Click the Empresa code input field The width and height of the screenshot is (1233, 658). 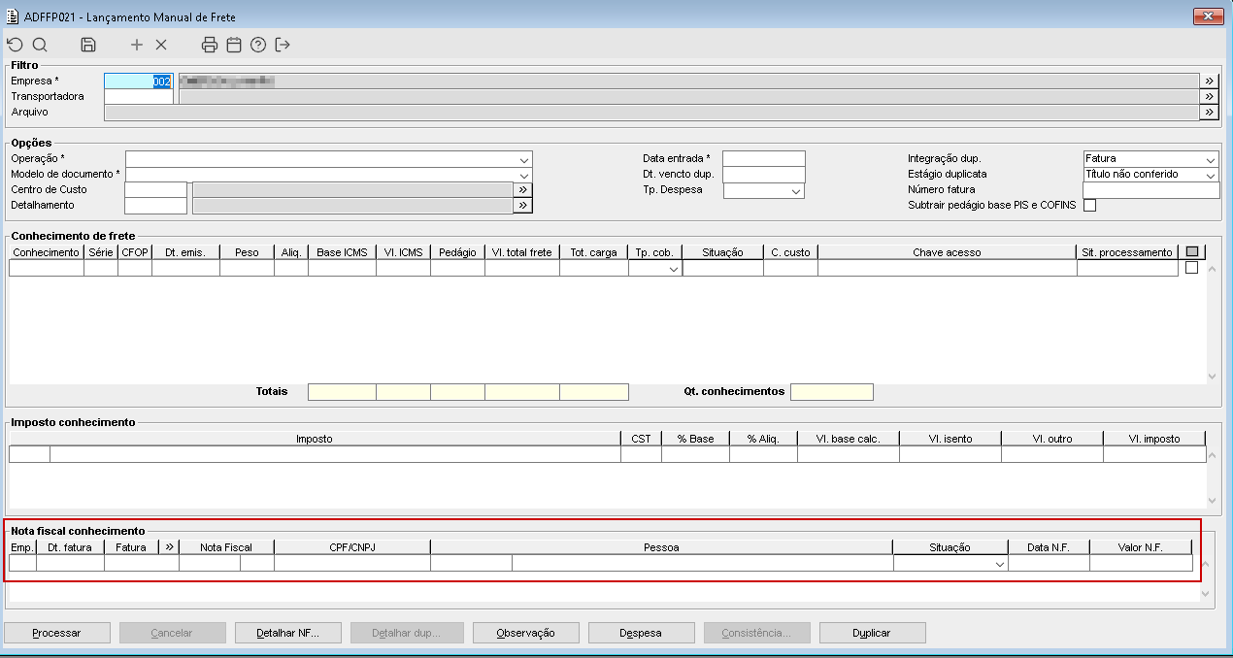pyautogui.click(x=138, y=82)
